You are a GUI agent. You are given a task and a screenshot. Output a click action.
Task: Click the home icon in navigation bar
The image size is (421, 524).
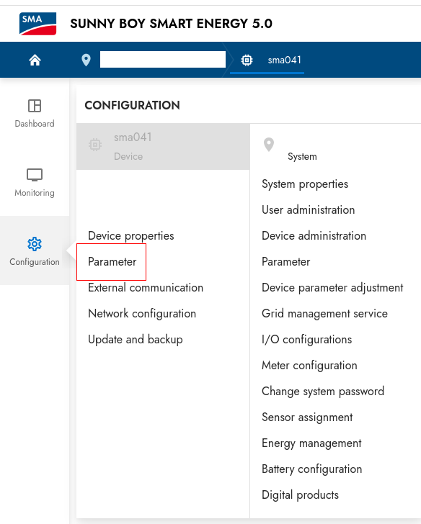[x=35, y=60]
